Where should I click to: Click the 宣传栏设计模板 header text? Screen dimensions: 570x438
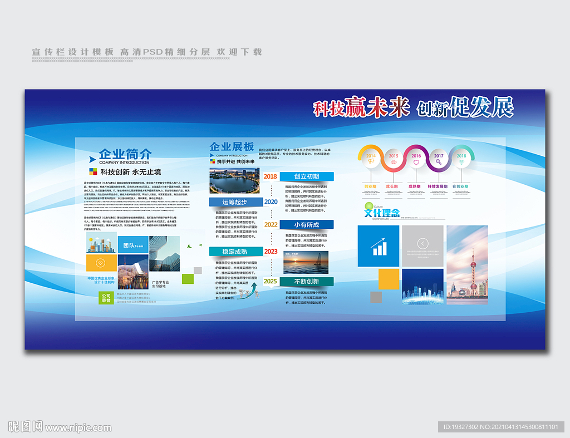(x=73, y=52)
